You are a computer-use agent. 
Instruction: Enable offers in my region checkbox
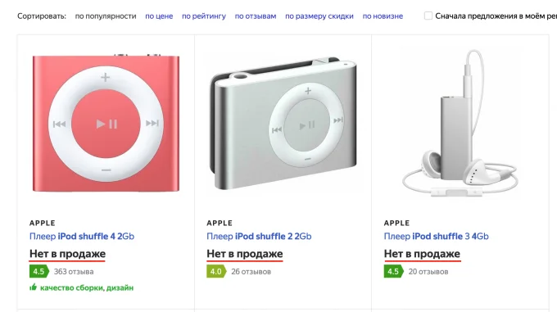tap(428, 16)
